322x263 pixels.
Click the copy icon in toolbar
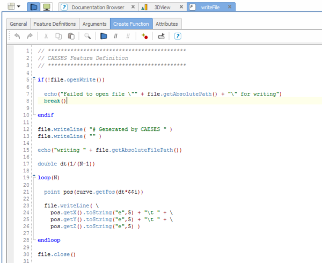pos(58,36)
